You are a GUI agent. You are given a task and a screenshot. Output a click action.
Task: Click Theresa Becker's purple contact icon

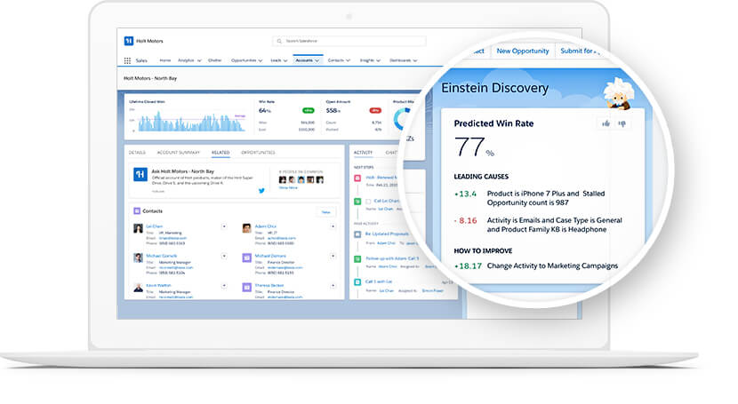click(246, 288)
